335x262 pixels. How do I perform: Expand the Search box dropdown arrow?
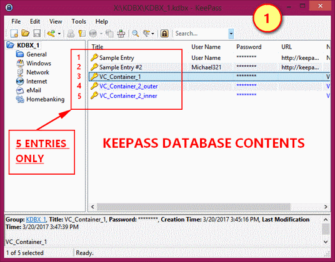(x=231, y=34)
